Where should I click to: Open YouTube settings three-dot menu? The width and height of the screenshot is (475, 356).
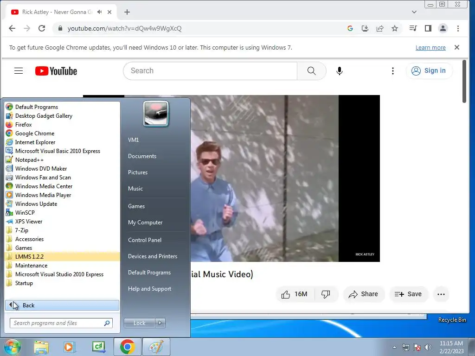click(392, 71)
